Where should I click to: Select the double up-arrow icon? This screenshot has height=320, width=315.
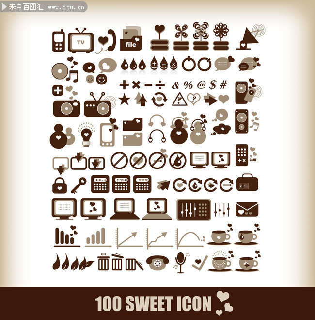coord(141,99)
